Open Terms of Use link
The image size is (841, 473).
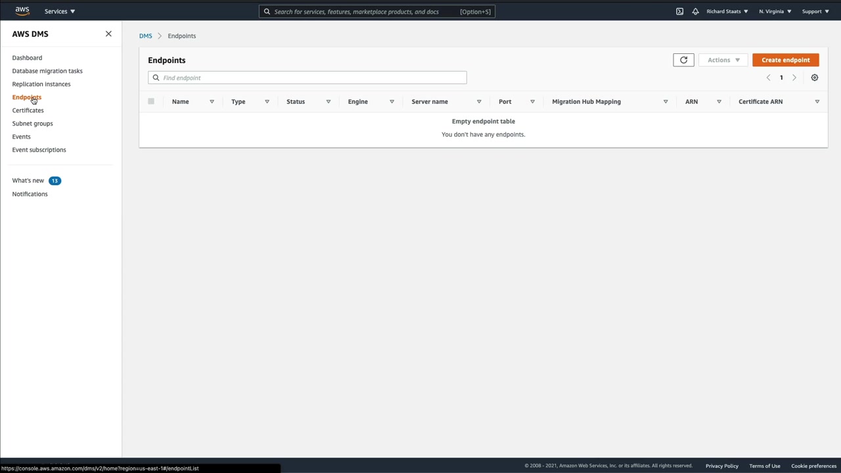765,466
